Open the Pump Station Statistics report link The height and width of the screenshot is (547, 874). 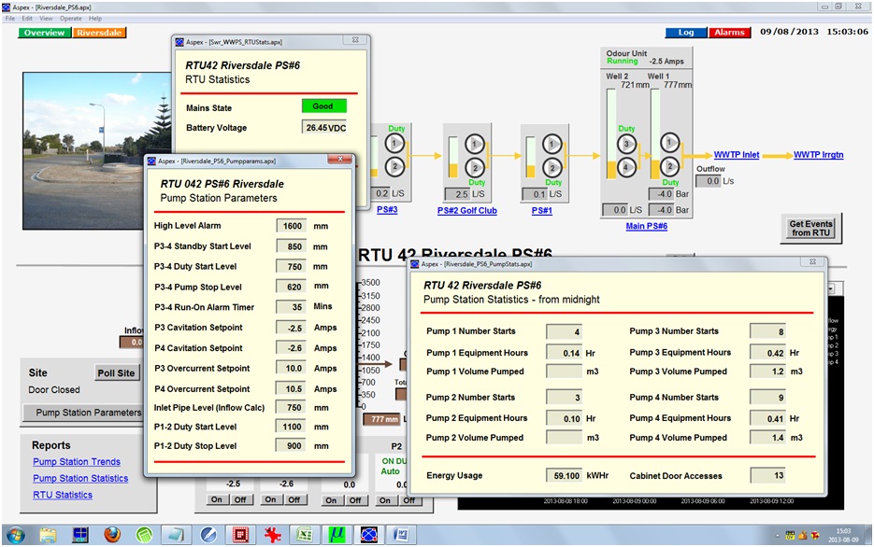[80, 478]
